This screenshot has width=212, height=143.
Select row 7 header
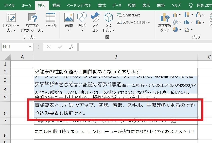click(x=5, y=121)
